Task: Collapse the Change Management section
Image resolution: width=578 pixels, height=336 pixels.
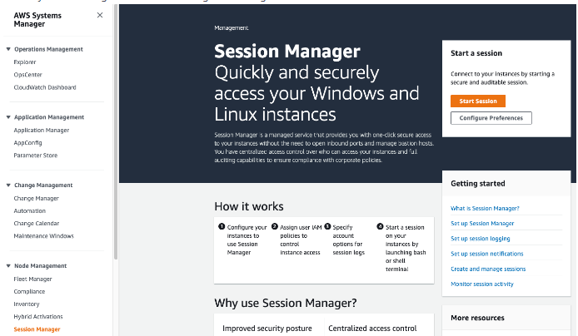Action: (x=8, y=185)
